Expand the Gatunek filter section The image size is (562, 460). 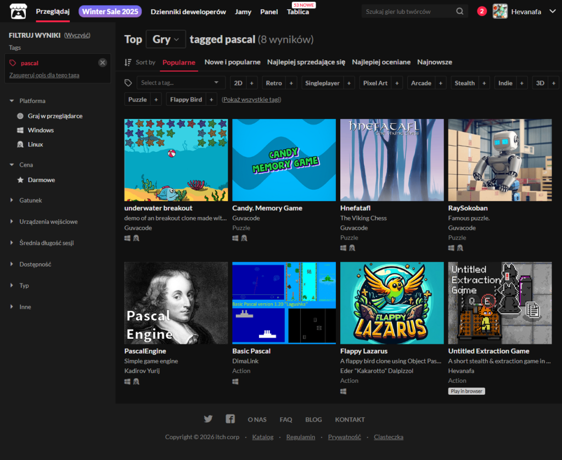[30, 201]
